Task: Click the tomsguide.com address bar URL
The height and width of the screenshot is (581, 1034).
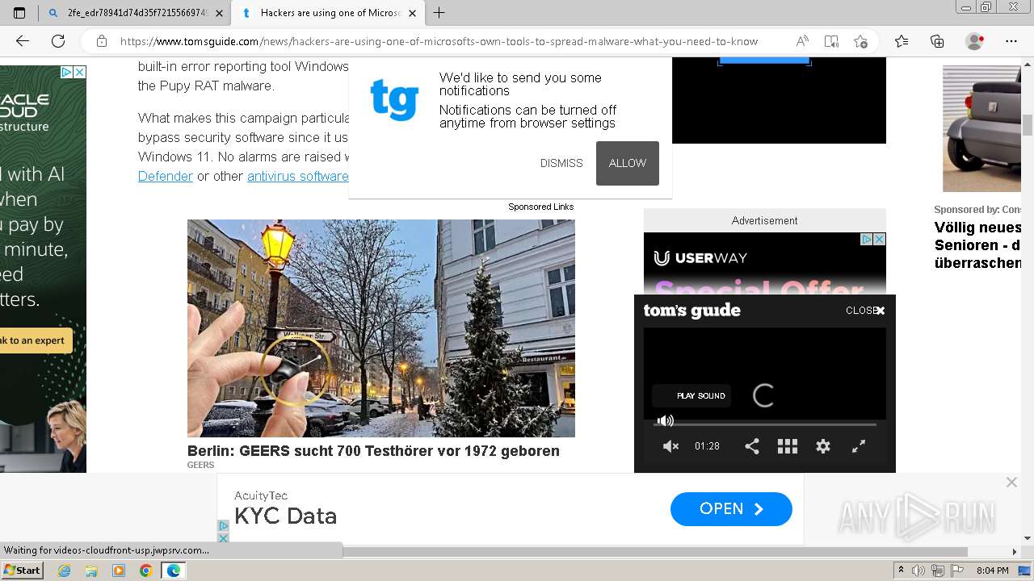Action: [439, 41]
